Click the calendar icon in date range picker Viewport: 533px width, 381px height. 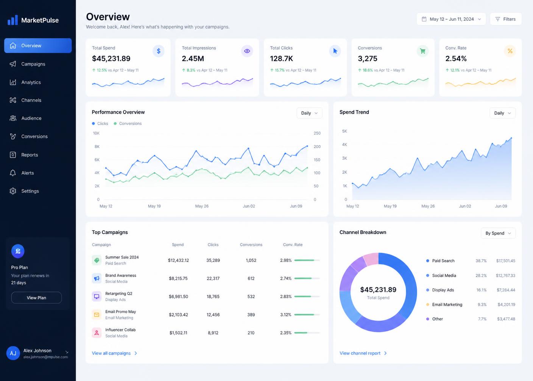[x=424, y=19]
